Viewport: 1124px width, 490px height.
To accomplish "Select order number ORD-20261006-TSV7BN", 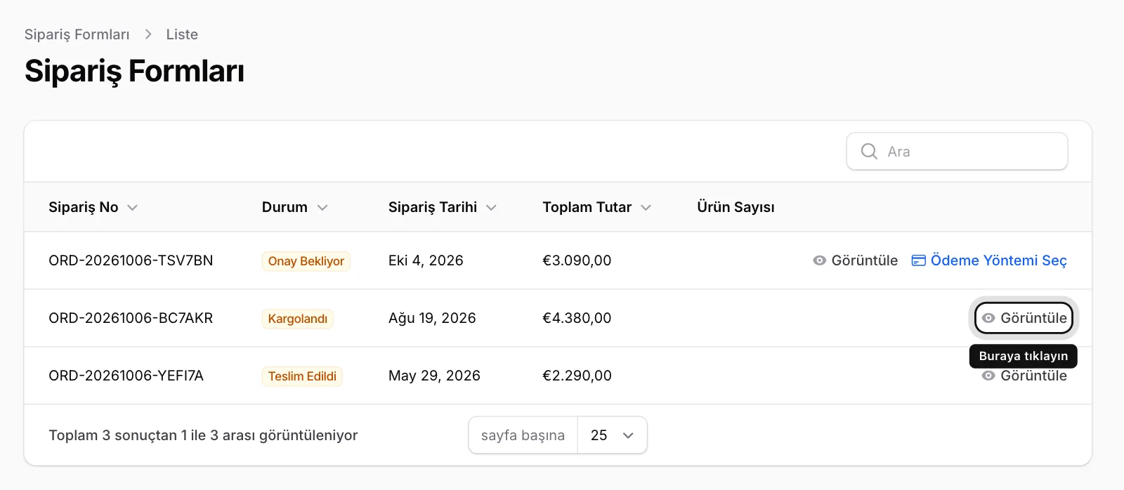I will [x=131, y=260].
